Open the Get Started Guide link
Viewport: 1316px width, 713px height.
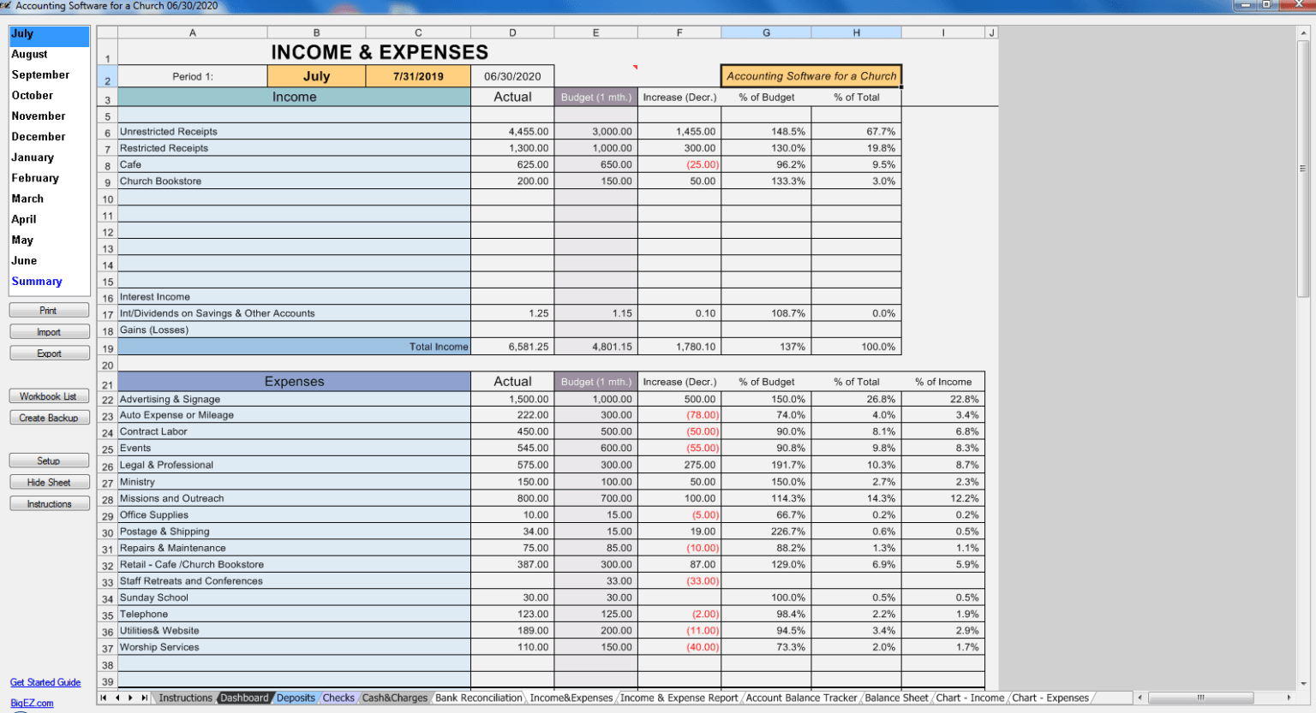pos(45,682)
